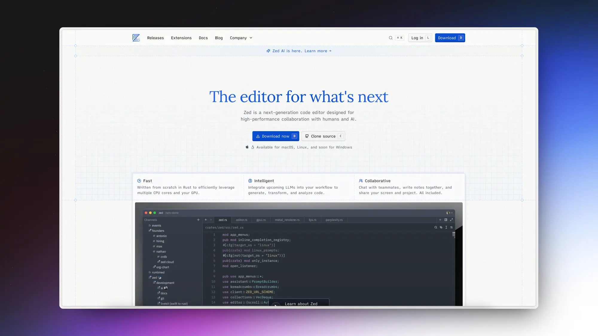The height and width of the screenshot is (336, 598).
Task: Click the Zed AI sparkle icon in banner
Action: coord(268,51)
